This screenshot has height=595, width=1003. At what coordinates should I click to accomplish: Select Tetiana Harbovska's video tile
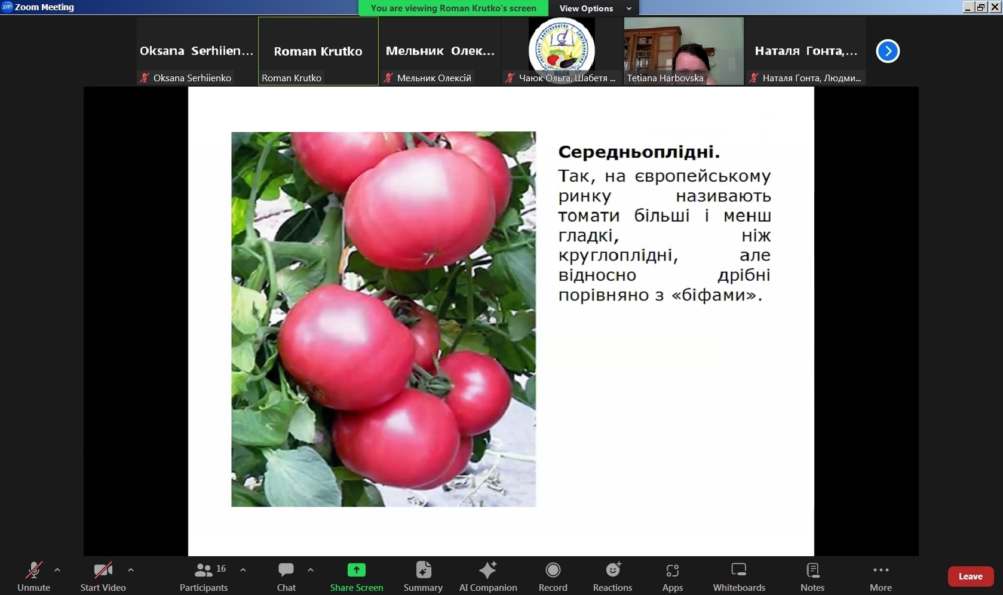pyautogui.click(x=684, y=51)
